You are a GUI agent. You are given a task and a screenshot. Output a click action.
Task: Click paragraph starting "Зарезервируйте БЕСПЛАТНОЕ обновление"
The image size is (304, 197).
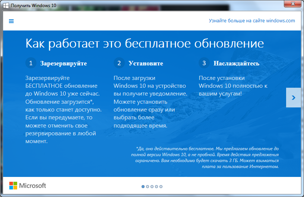point(63,110)
